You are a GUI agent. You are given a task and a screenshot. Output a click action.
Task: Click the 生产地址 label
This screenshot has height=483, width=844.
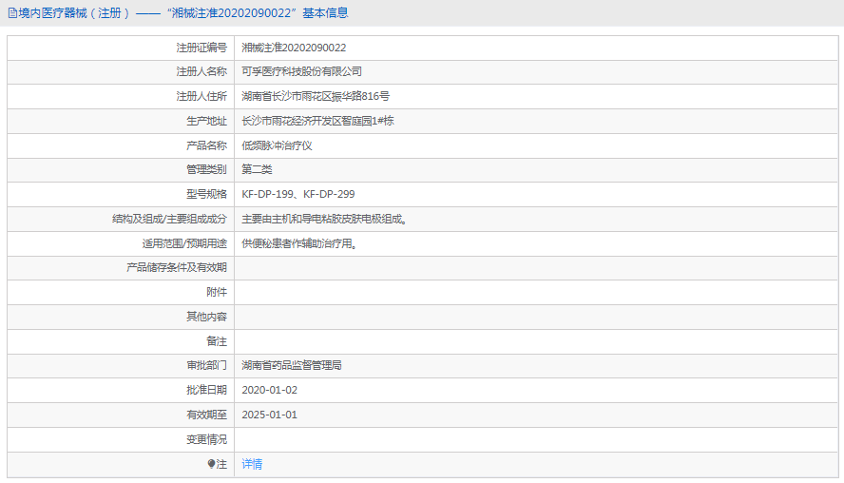coord(206,121)
